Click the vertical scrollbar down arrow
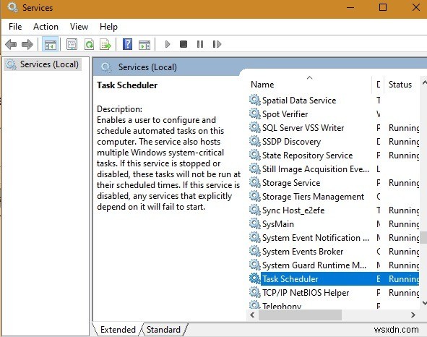Image resolution: width=427 pixels, height=337 pixels. point(424,302)
